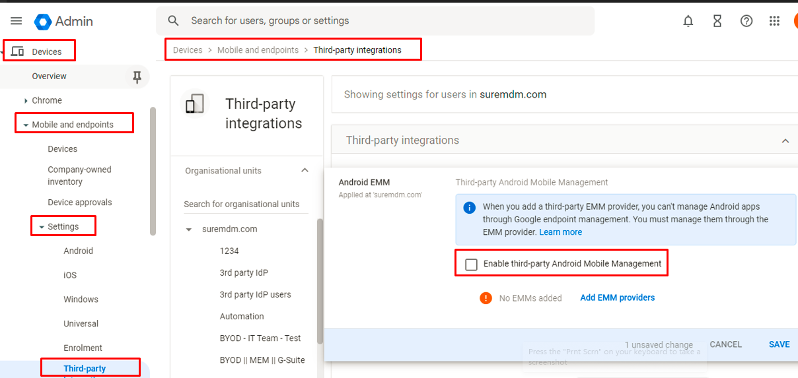798x378 pixels.
Task: Collapse the Third-party integrations card
Action: pyautogui.click(x=785, y=141)
